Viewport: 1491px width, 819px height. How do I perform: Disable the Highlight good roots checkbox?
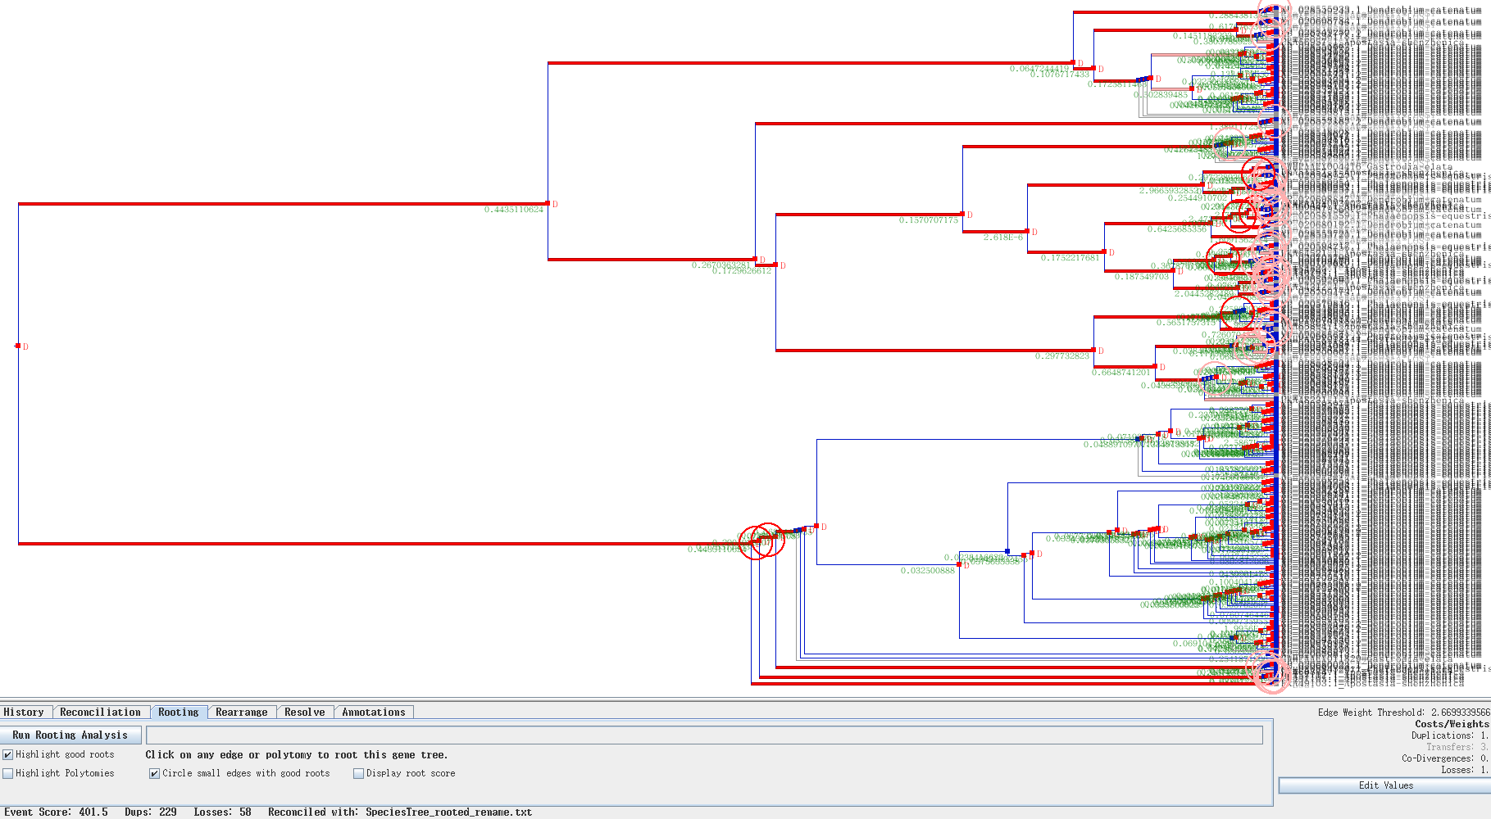[x=8, y=754]
